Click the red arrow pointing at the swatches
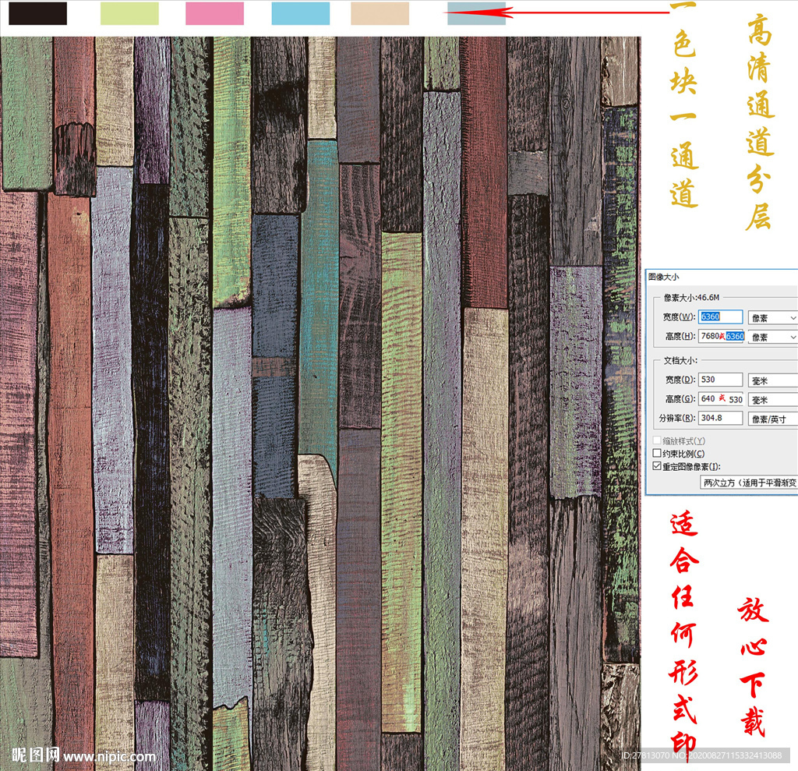Image resolution: width=798 pixels, height=771 pixels. (x=573, y=12)
